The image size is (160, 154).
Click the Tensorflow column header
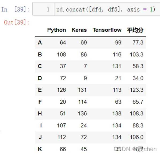(x=107, y=30)
